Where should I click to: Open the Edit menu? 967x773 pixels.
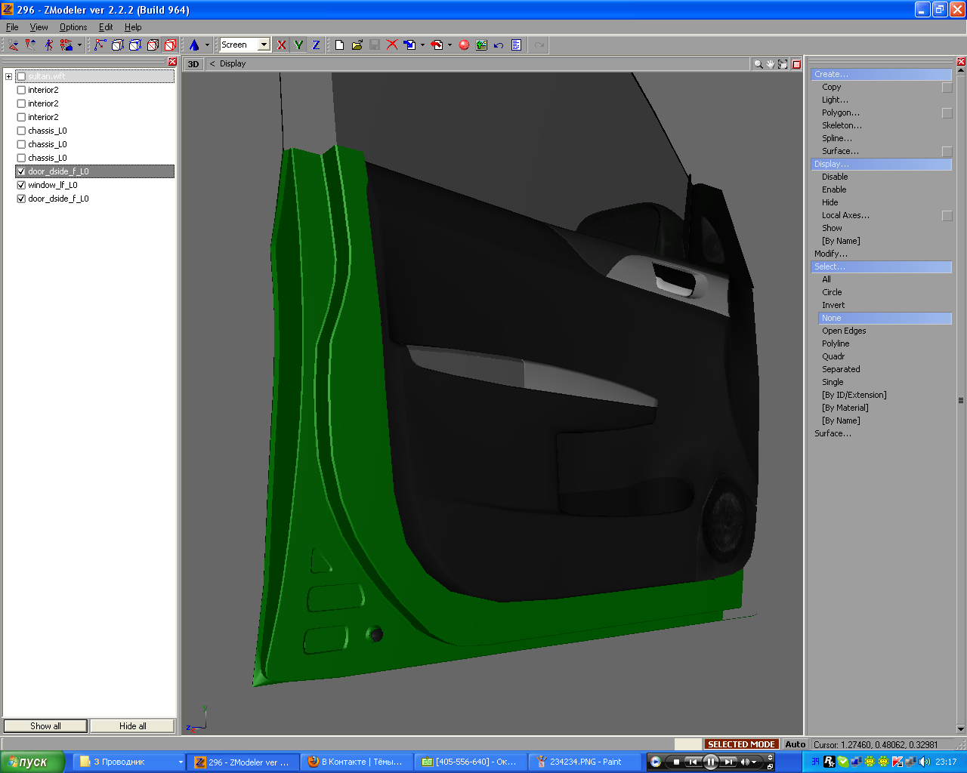(106, 27)
